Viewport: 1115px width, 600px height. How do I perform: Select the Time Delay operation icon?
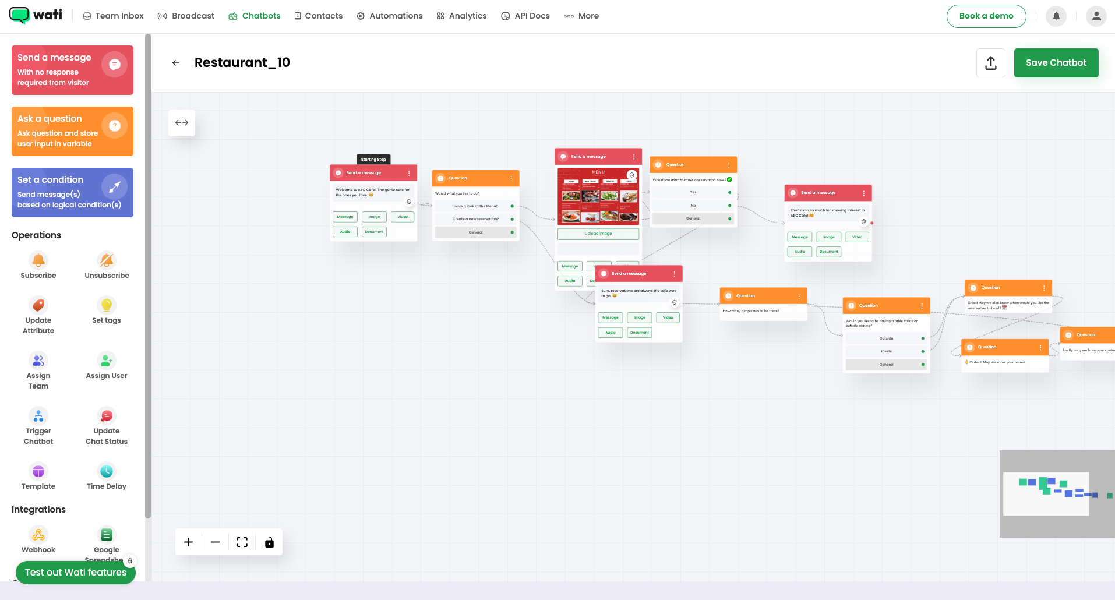pos(106,471)
